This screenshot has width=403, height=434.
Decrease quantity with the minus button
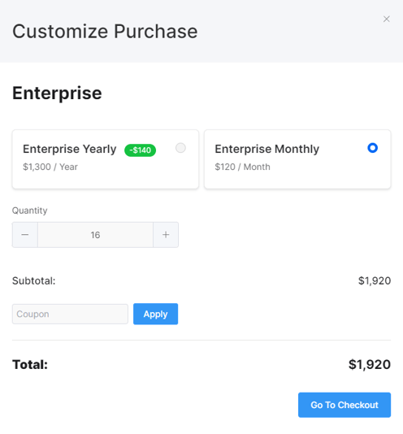(x=25, y=235)
